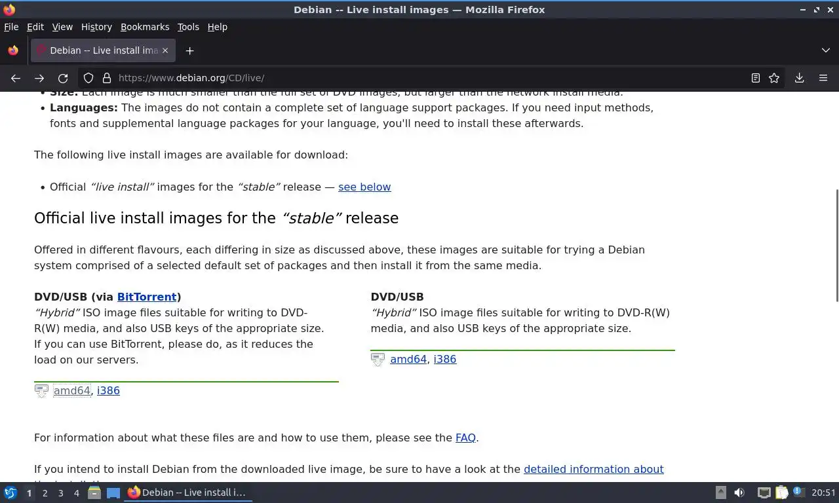The height and width of the screenshot is (503, 839).
Task: Switch to workspace 4
Action: (76, 493)
